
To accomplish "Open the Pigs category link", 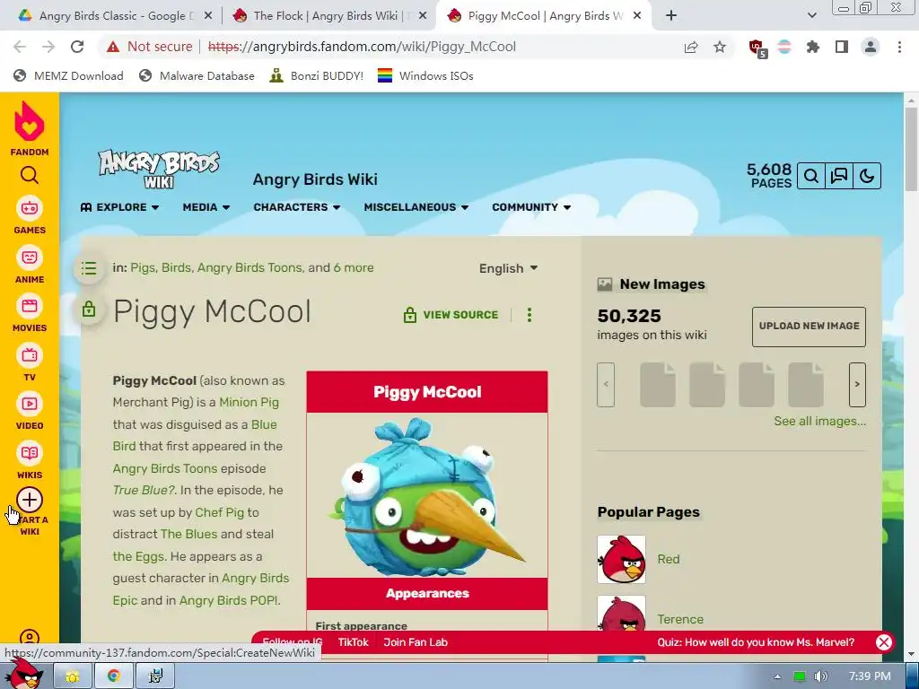I will [x=143, y=267].
